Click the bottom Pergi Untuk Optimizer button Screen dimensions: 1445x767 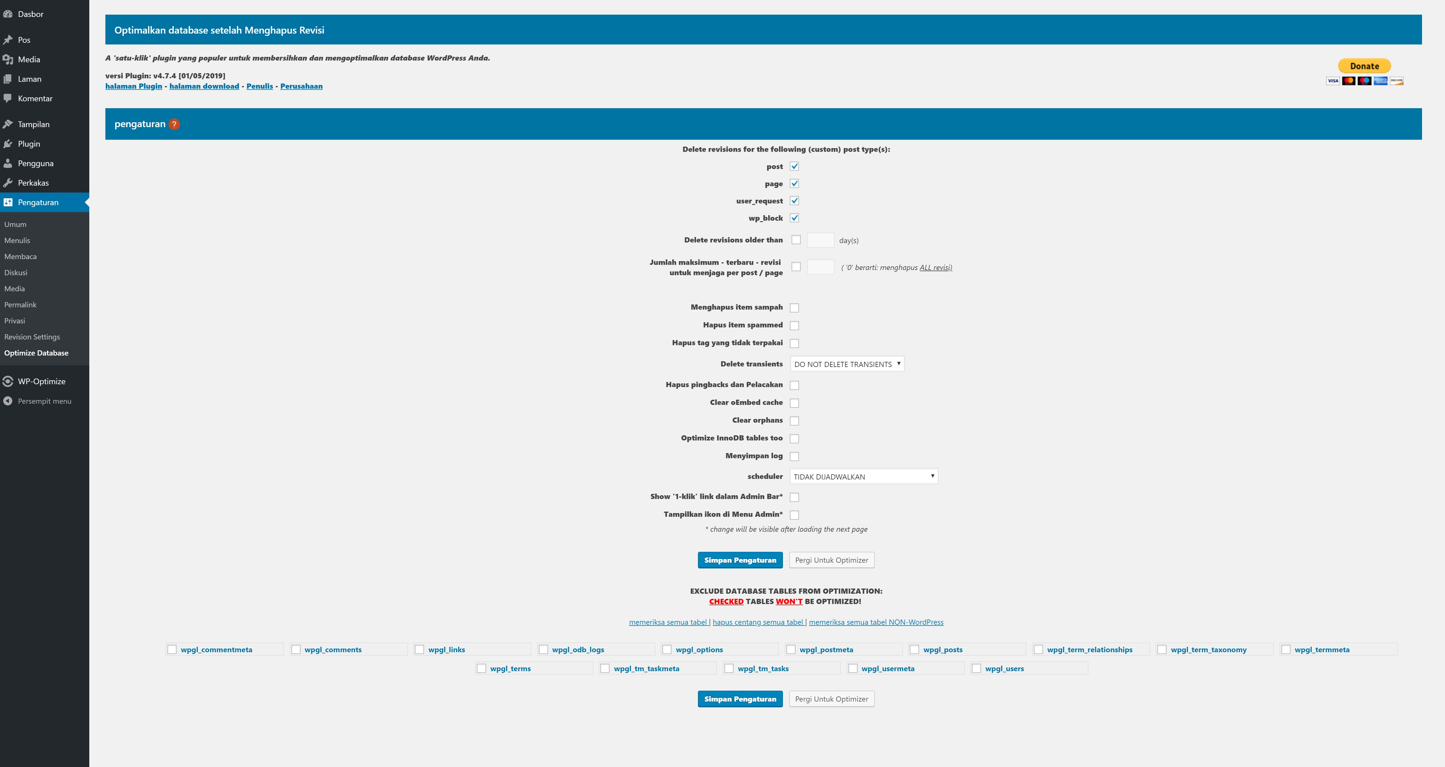(x=831, y=699)
